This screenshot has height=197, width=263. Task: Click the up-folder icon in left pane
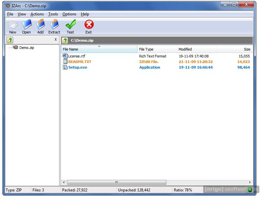10,40
